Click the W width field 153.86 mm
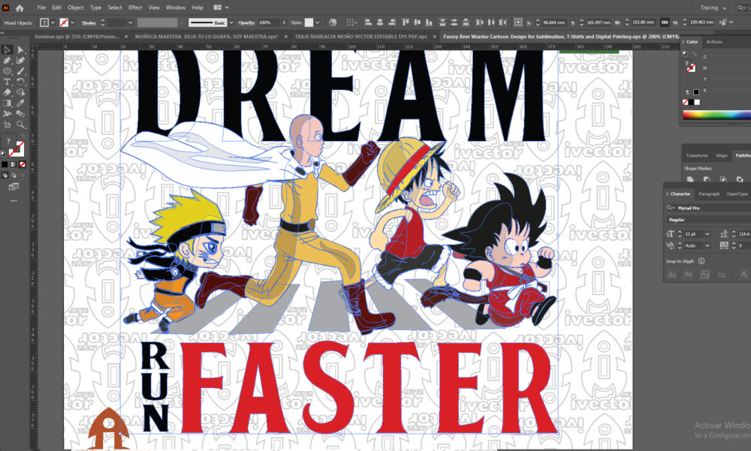Screen dimensions: 751x451 [x=644, y=23]
